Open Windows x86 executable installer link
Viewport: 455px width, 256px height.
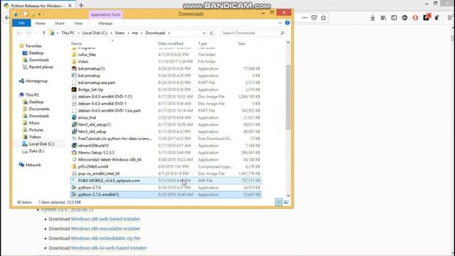click(105, 228)
